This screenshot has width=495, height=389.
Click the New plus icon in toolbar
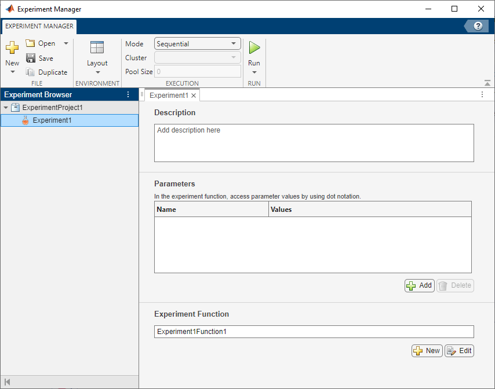tap(12, 48)
